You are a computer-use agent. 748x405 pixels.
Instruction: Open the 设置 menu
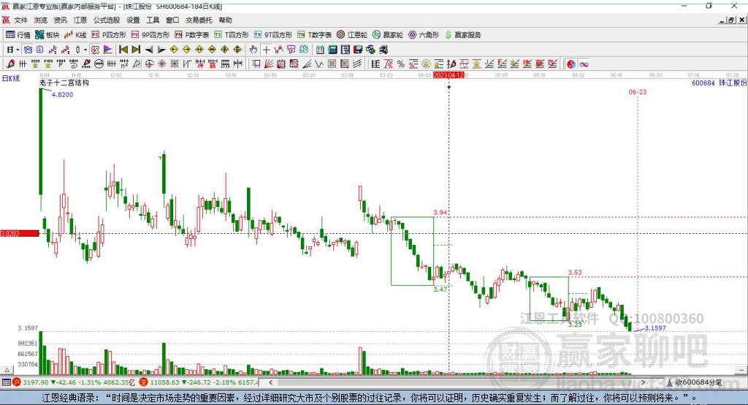[133, 20]
